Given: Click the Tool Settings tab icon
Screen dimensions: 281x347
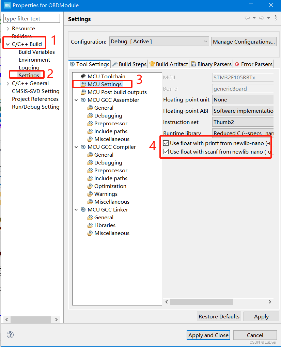Looking at the screenshot, I should pos(73,64).
